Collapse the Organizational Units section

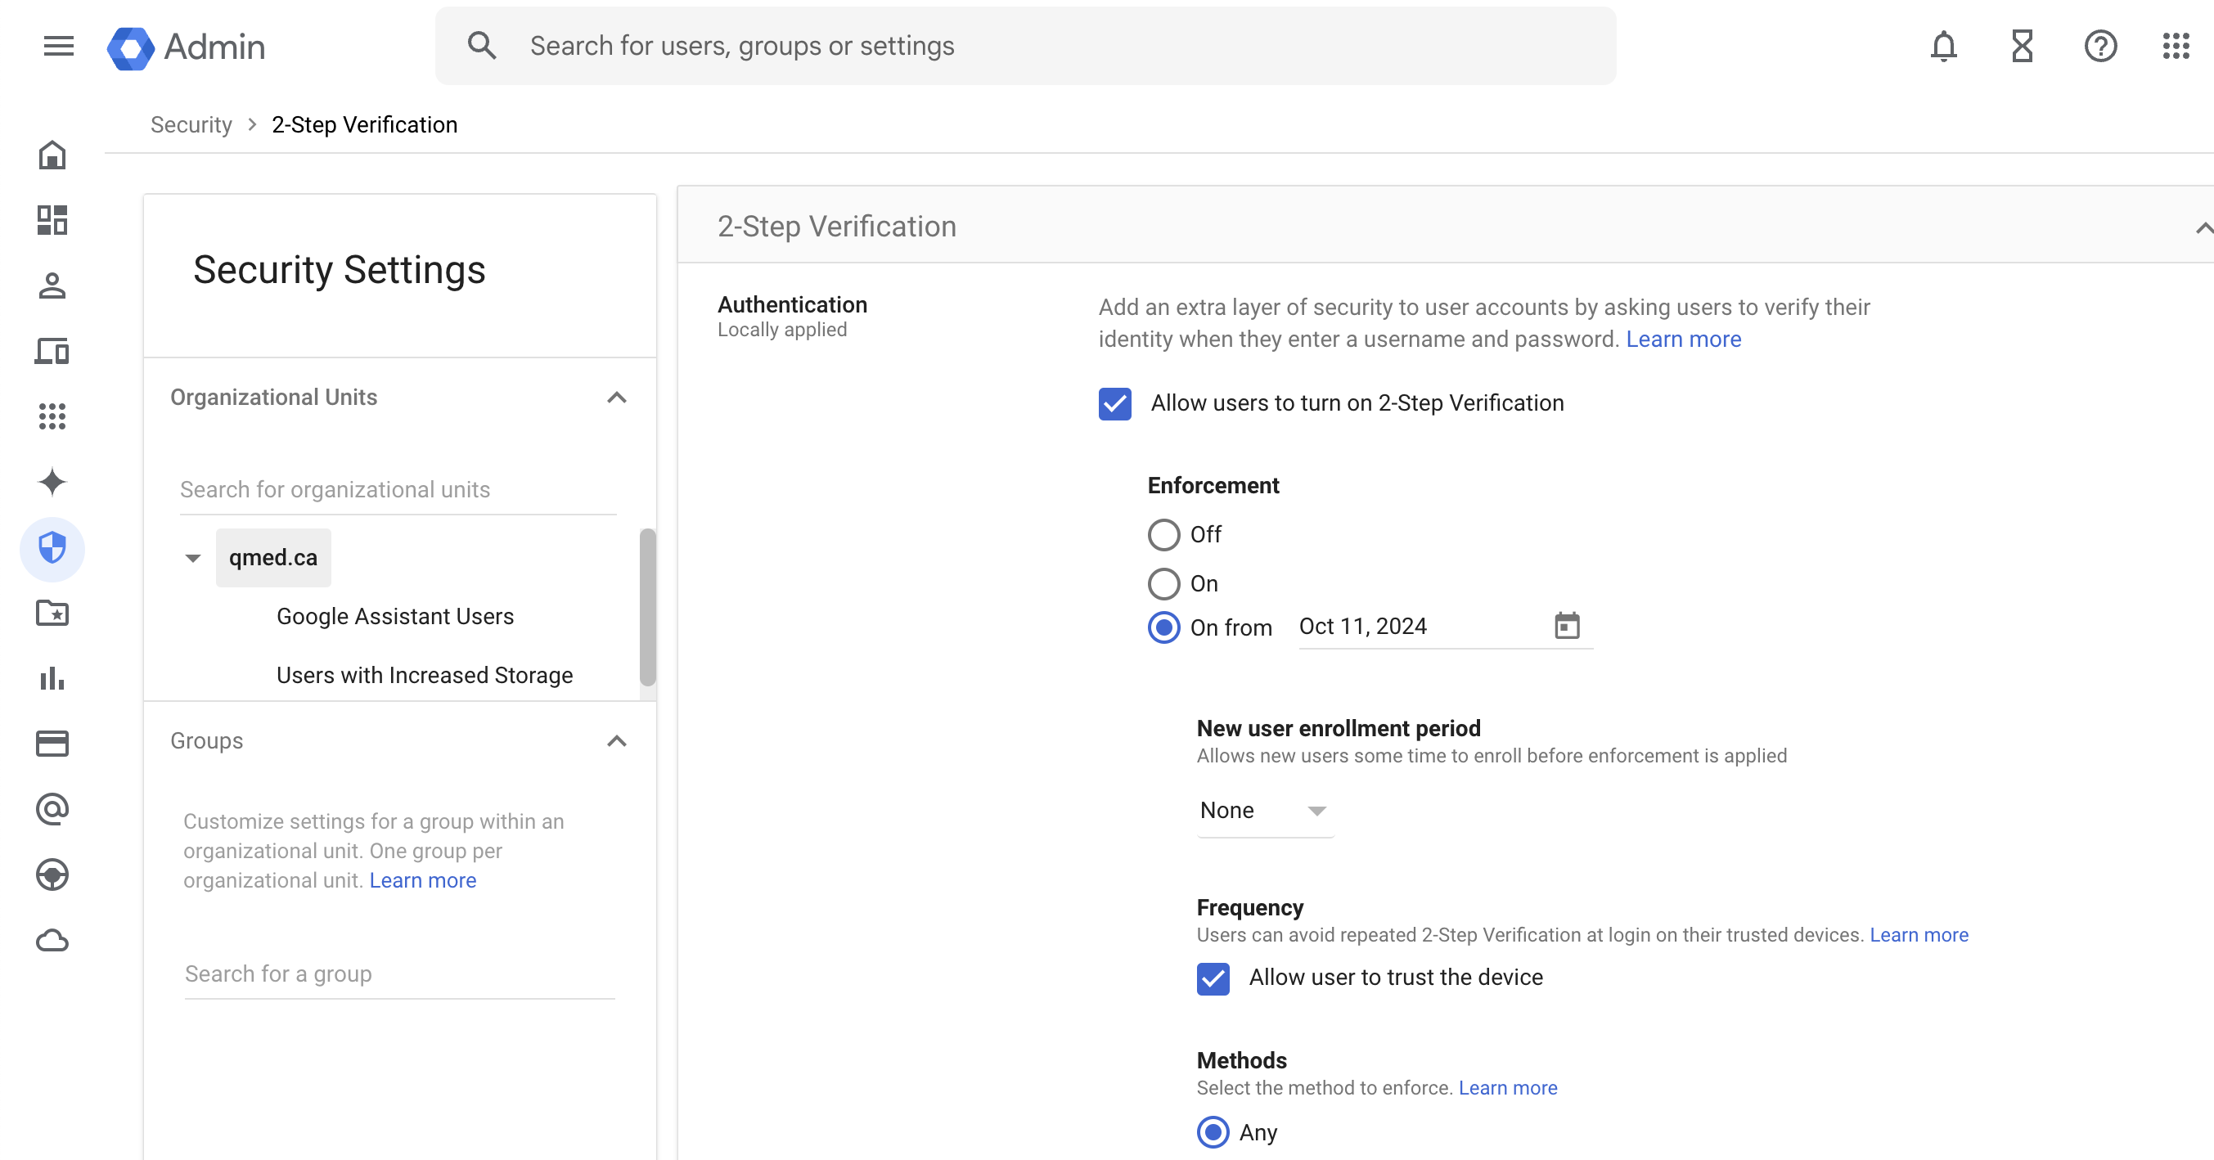pos(616,397)
